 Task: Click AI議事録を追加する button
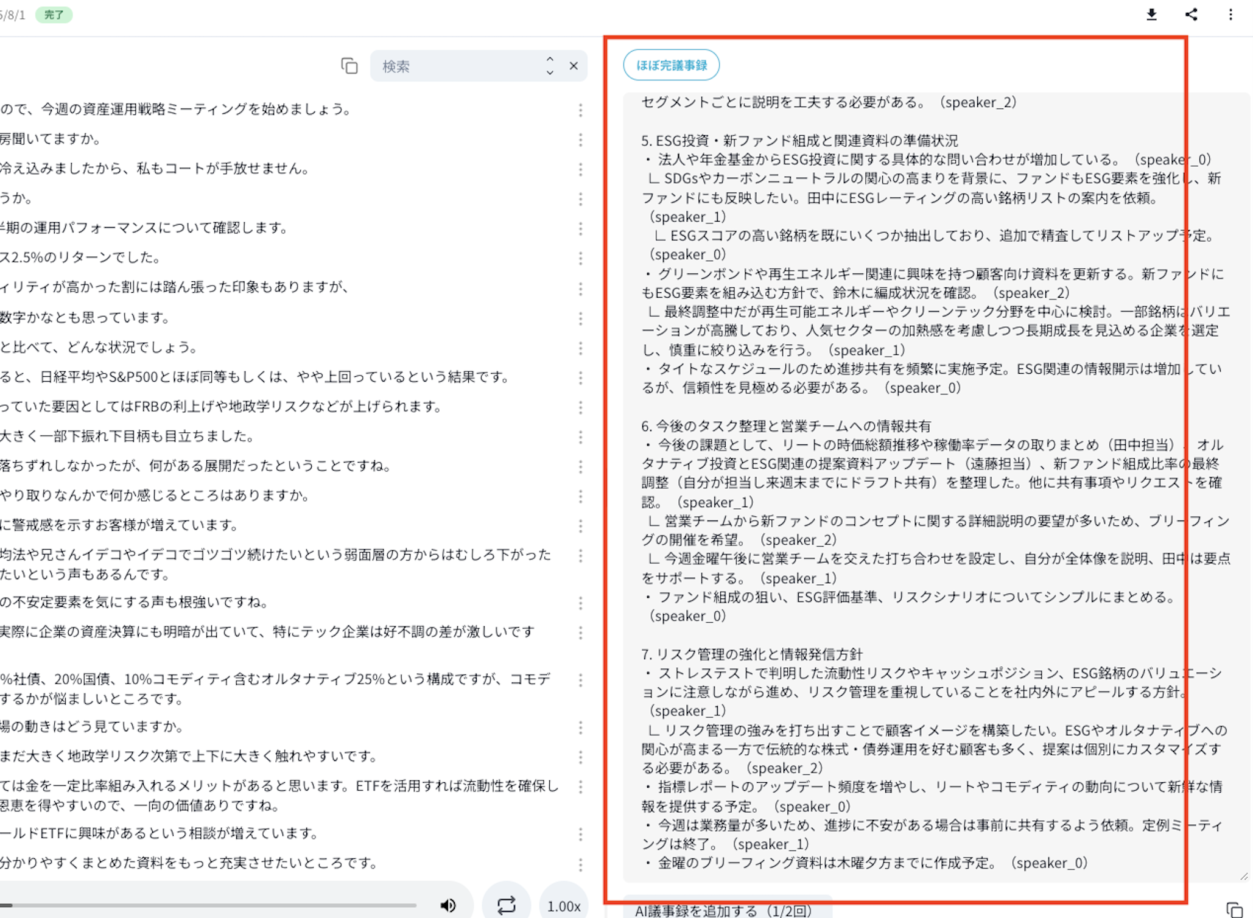[x=723, y=910]
